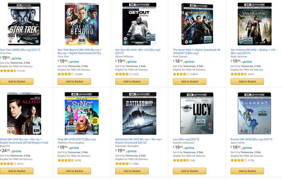Select the Everest cover thumbnail
The height and width of the screenshot is (179, 282).
[254, 113]
